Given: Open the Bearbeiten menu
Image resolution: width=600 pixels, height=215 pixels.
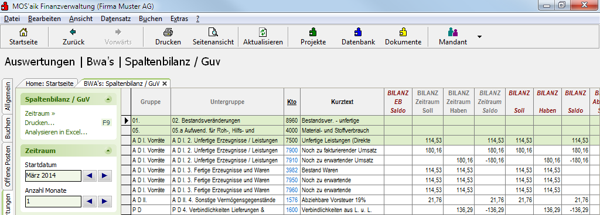Looking at the screenshot, I should (x=45, y=19).
